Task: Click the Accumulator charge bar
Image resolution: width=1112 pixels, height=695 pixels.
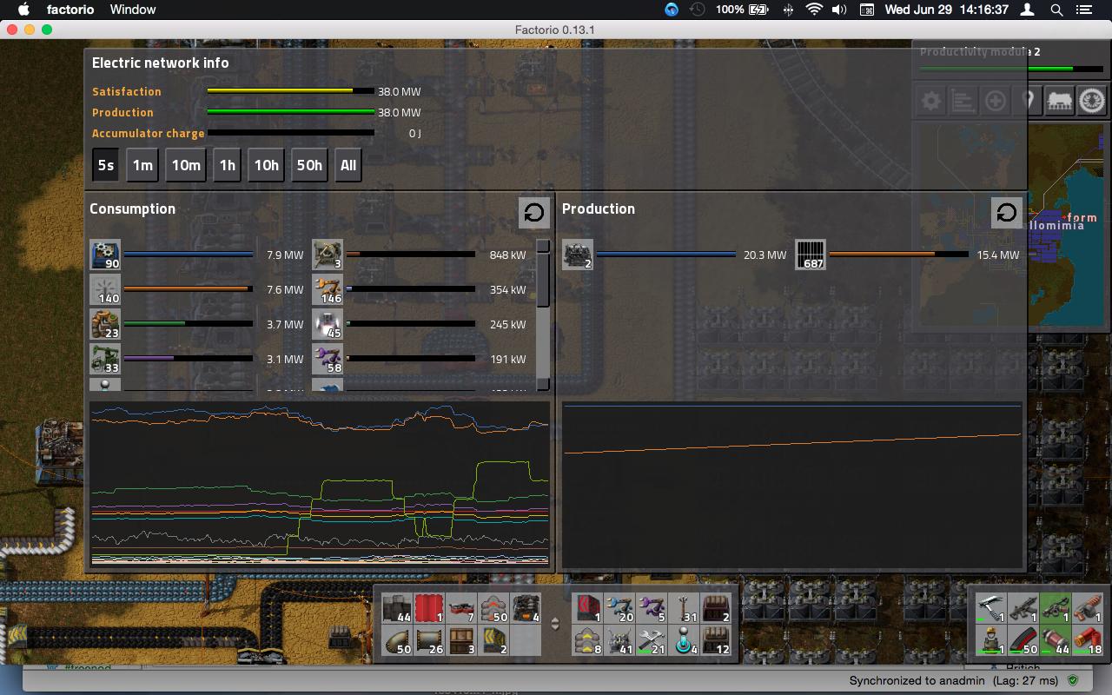Action: pos(290,133)
